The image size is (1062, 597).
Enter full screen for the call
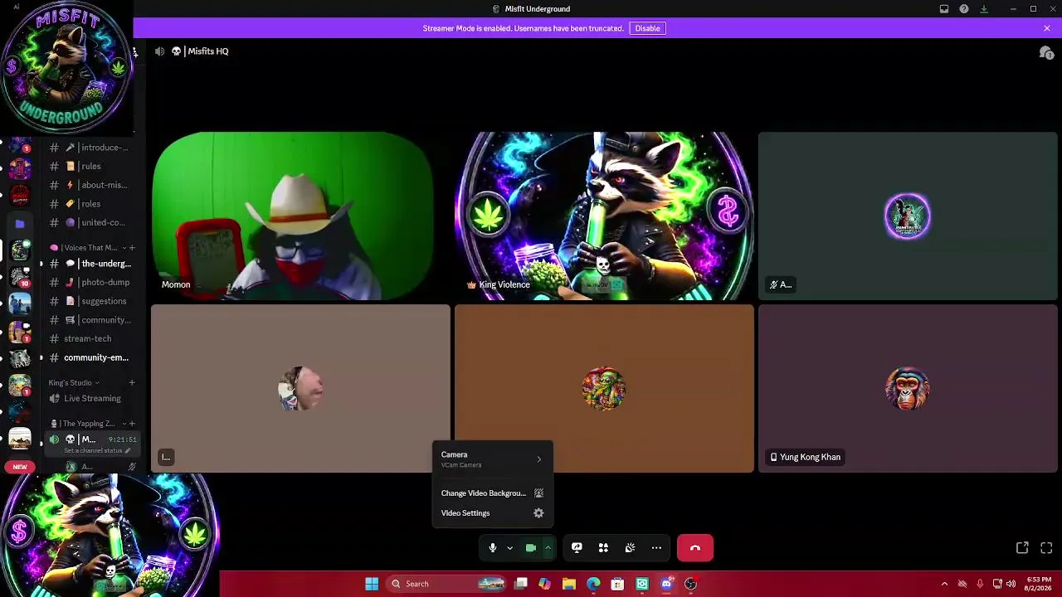coord(1046,548)
